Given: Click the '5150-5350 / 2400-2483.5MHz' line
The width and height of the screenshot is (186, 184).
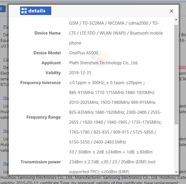Looking at the screenshot, I should point(97,142).
